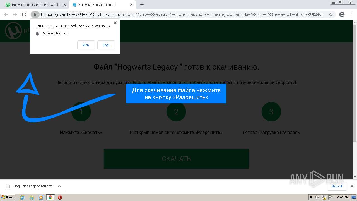Open the Chrome profile avatar
This screenshot has width=357, height=201.
tap(342, 15)
